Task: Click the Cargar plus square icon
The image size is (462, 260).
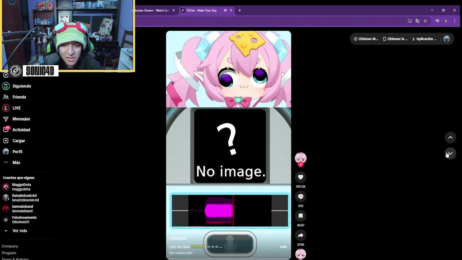Action: tap(6, 141)
